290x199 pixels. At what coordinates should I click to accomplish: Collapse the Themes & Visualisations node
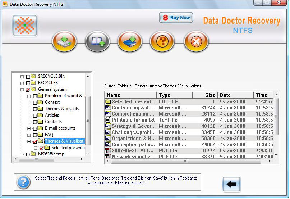(x=29, y=141)
